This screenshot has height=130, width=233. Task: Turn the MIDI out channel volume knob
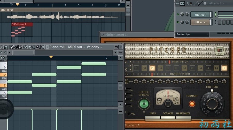point(187,14)
